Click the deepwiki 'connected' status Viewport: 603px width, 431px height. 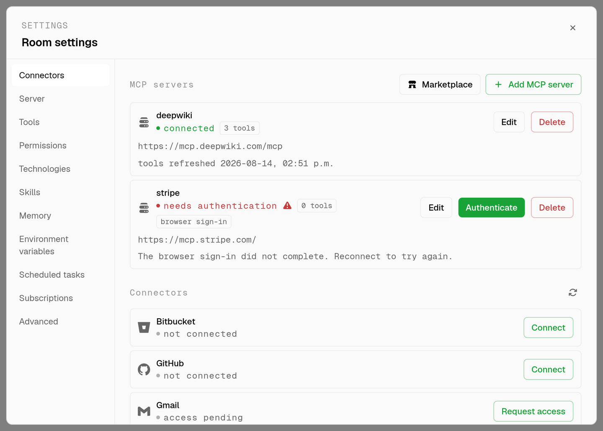(185, 128)
